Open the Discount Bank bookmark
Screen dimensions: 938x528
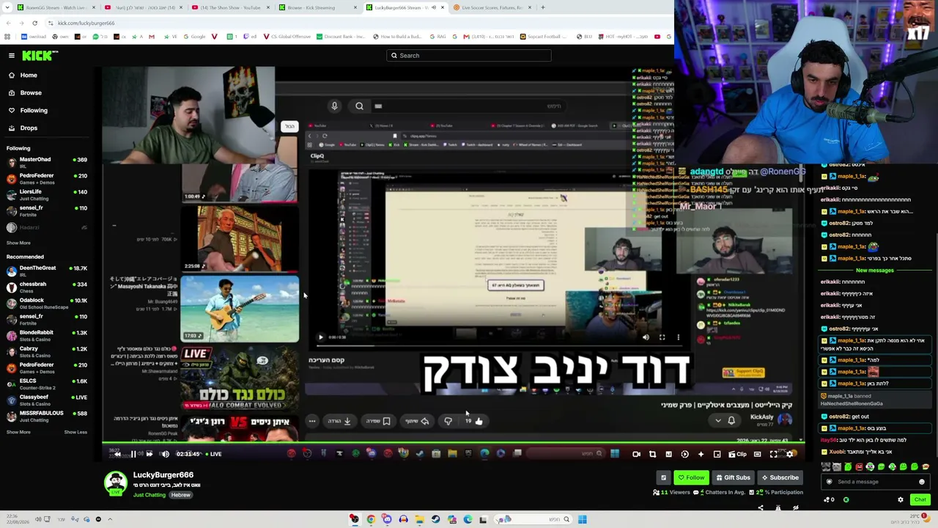click(340, 37)
